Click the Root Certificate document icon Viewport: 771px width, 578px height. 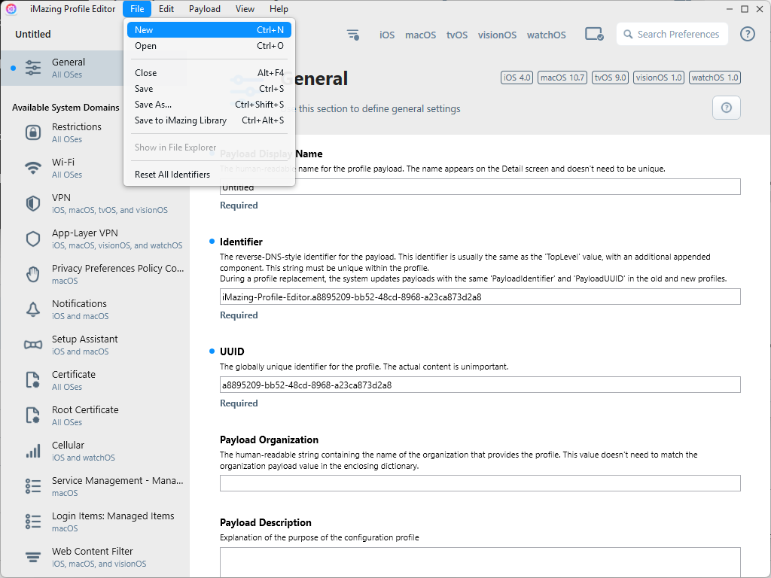click(33, 415)
